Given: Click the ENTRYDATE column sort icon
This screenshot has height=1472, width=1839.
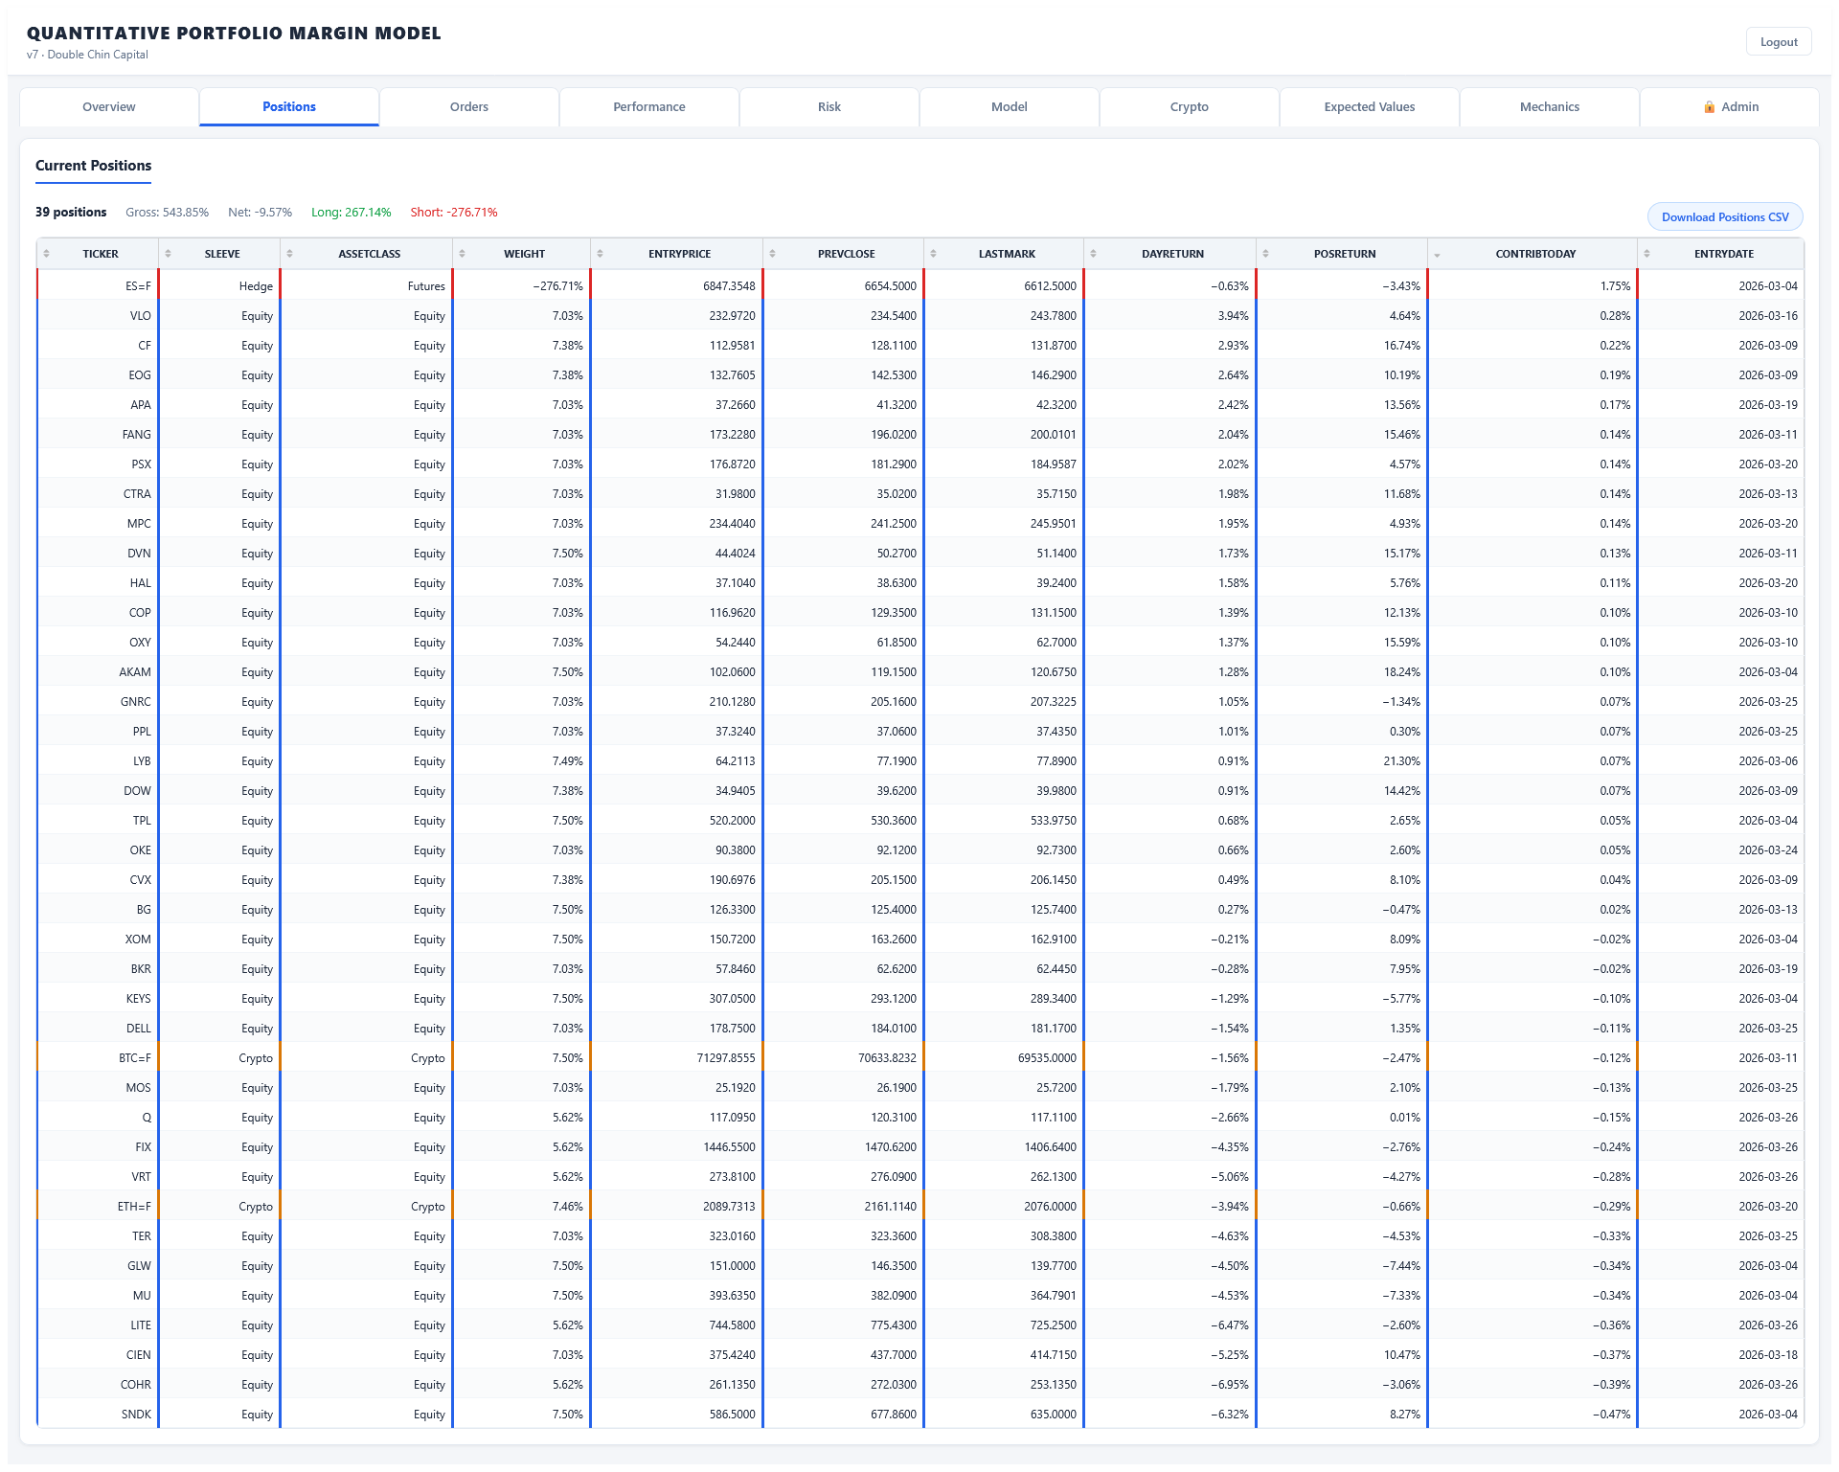Looking at the screenshot, I should (1646, 254).
